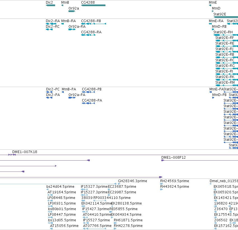Screen dimensions: 238x230
Task: Select the CG4288 gene bar
Action: (93, 5)
